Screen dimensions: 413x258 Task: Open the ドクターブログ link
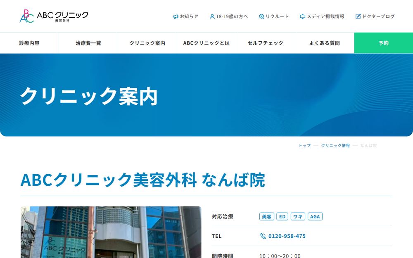click(375, 17)
